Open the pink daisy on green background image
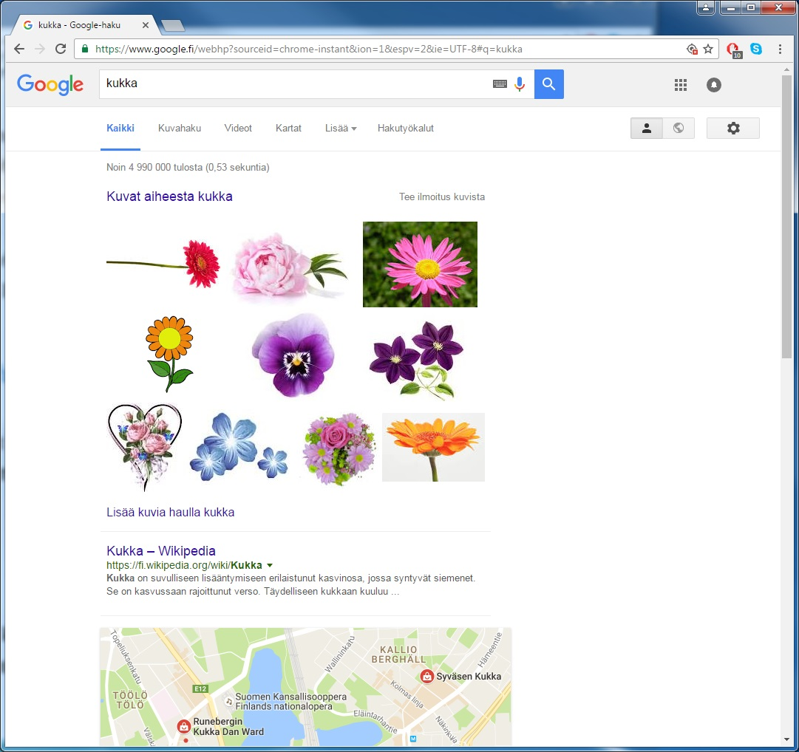This screenshot has height=752, width=799. coord(420,264)
